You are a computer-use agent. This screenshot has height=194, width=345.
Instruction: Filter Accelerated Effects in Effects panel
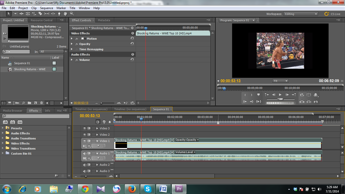coord(5,122)
